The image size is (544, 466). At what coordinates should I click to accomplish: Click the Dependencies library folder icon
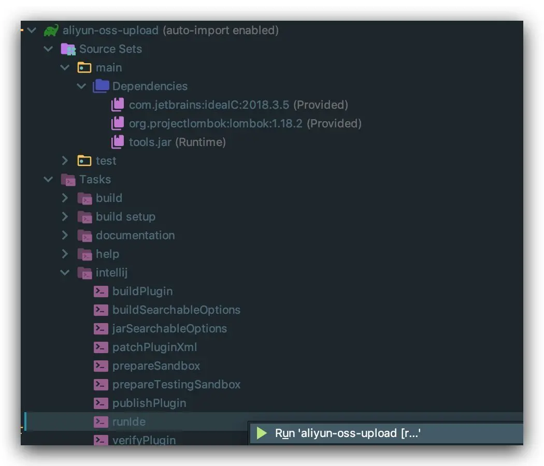tap(101, 86)
